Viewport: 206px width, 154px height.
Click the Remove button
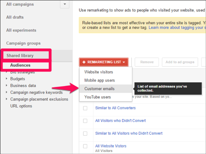tap(147, 62)
